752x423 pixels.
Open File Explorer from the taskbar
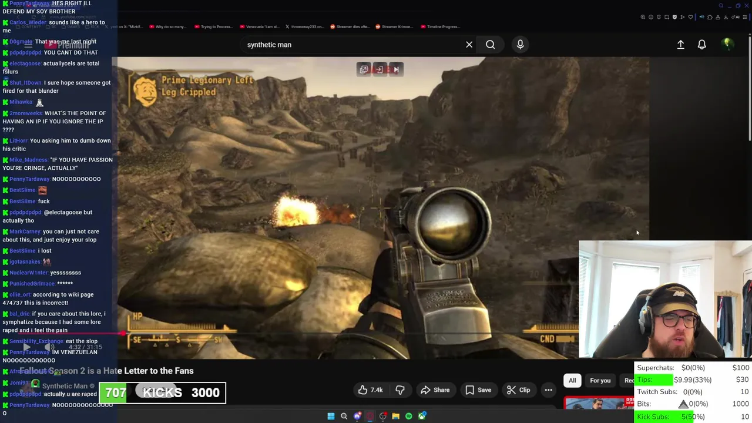(395, 417)
